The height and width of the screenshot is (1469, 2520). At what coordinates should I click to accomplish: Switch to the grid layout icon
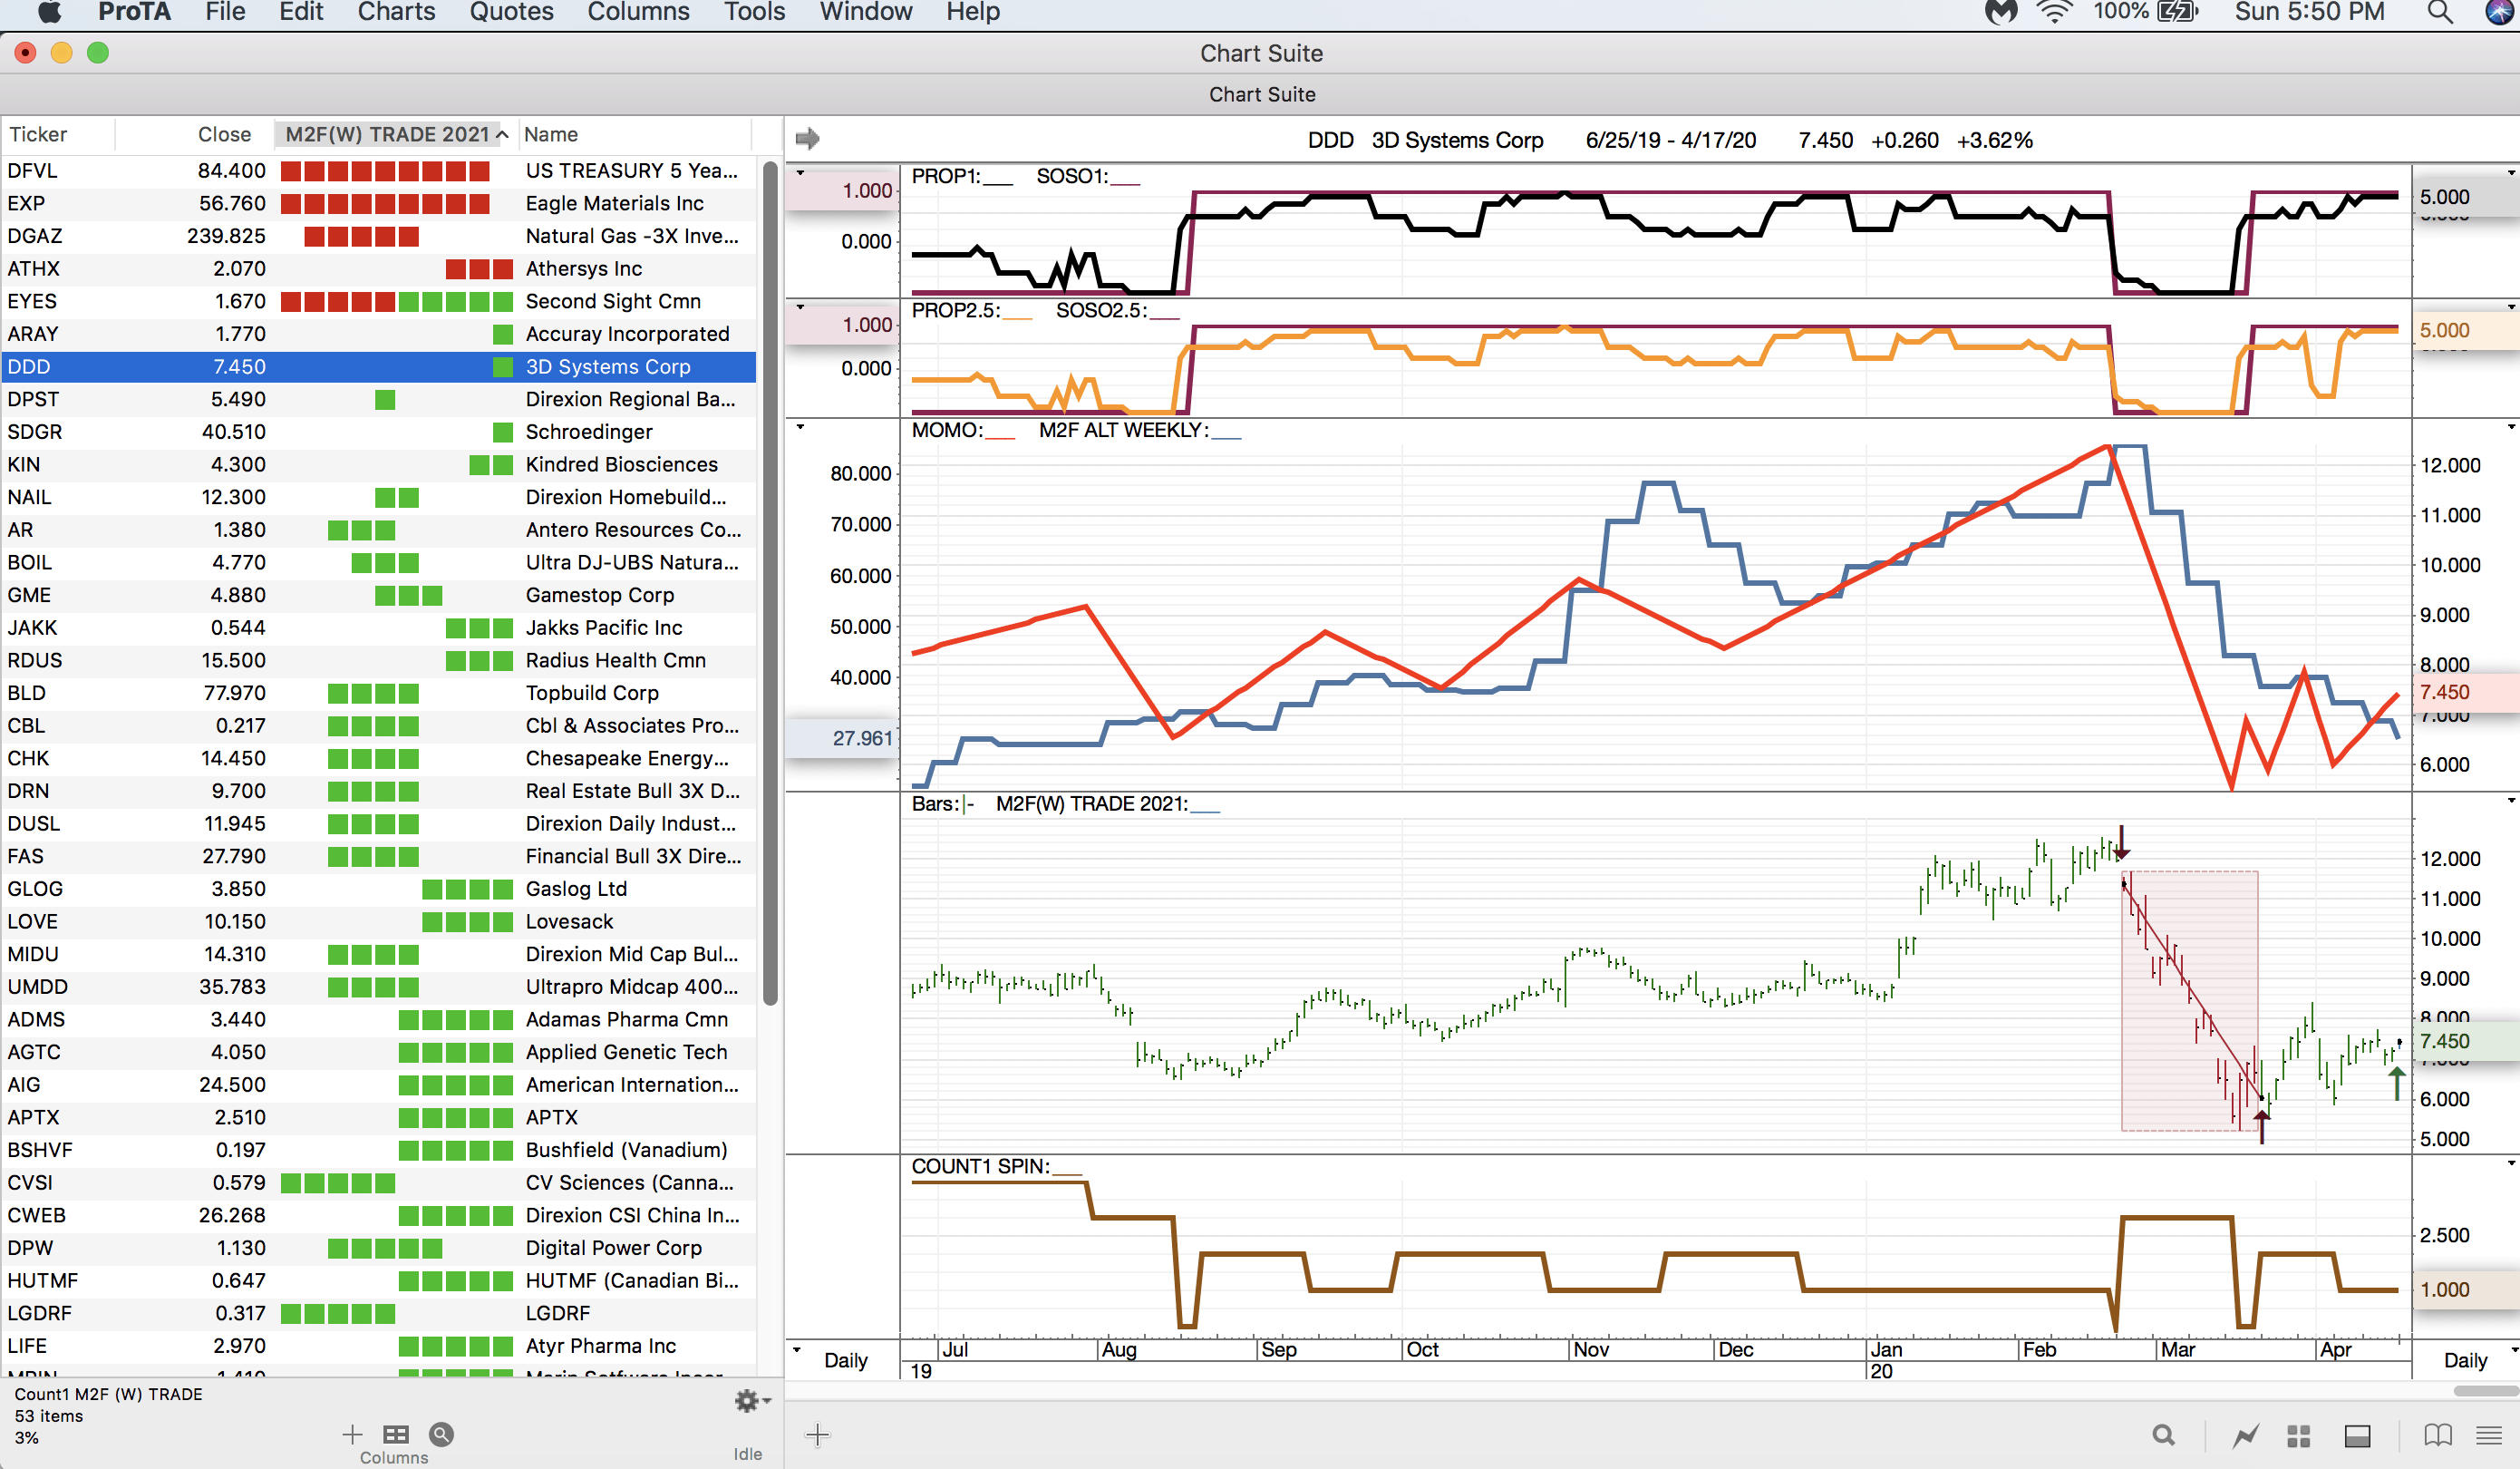pyautogui.click(x=2298, y=1436)
